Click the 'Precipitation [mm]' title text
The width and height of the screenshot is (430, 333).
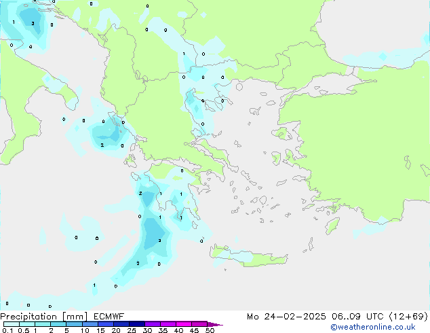[x=43, y=317]
